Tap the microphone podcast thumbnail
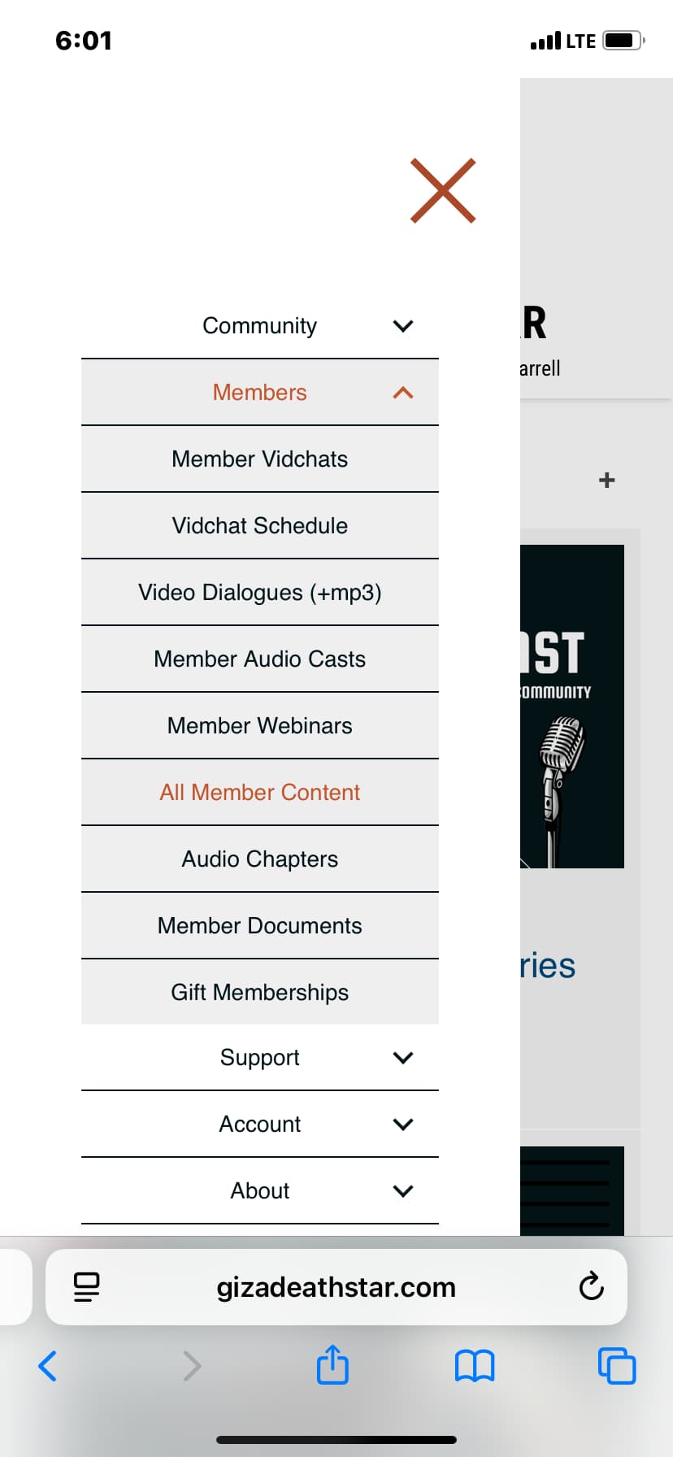The height and width of the screenshot is (1457, 673). click(572, 706)
